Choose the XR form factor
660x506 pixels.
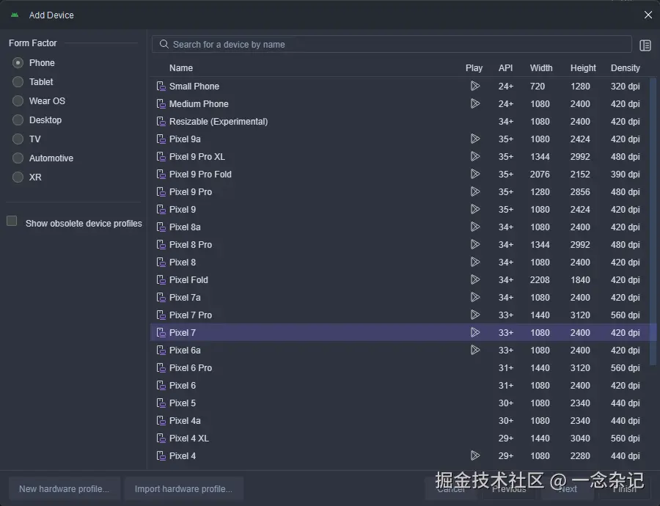click(18, 177)
